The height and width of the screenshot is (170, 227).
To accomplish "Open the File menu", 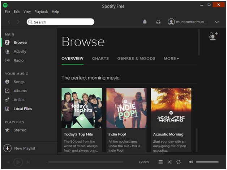I will point(8,12).
